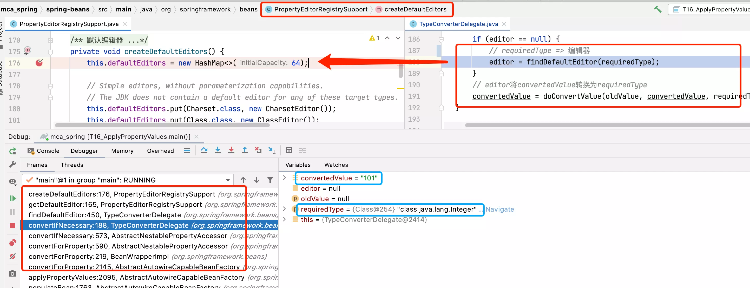Screen dimensions: 750x288
Task: Click the previous frame up arrow
Action: 243,180
